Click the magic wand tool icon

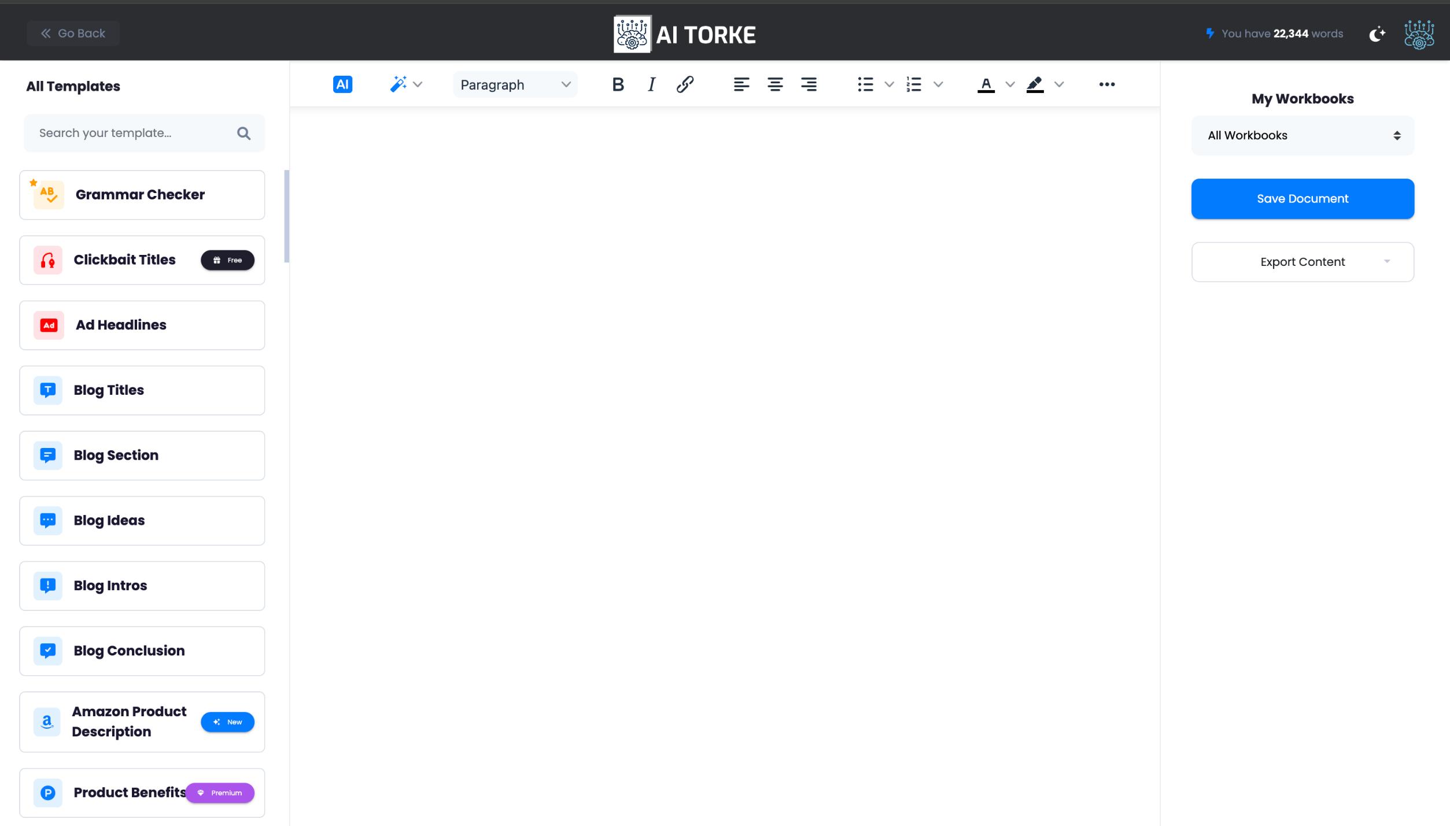[x=398, y=84]
